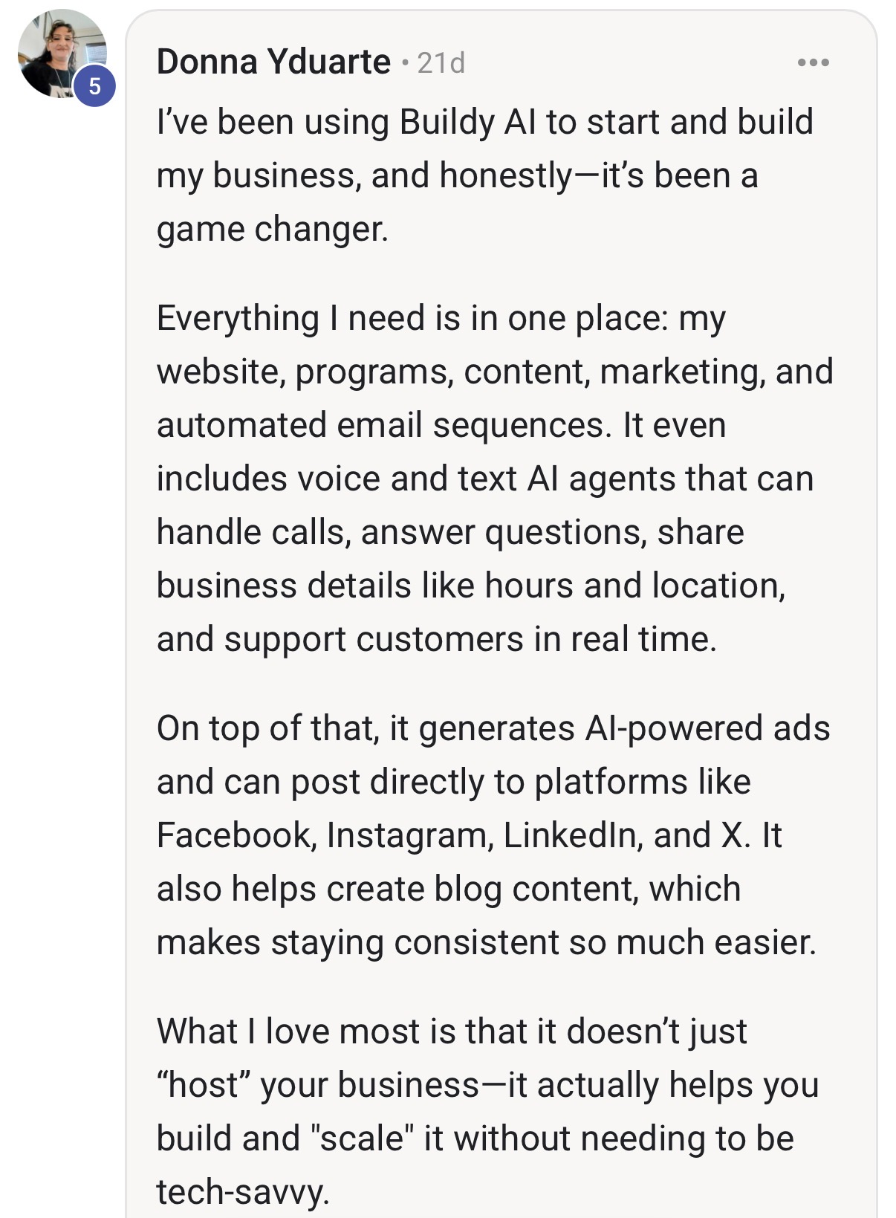Click the word "LinkedIn" in the post
Image resolution: width=896 pixels, height=1218 pixels.
point(573,835)
